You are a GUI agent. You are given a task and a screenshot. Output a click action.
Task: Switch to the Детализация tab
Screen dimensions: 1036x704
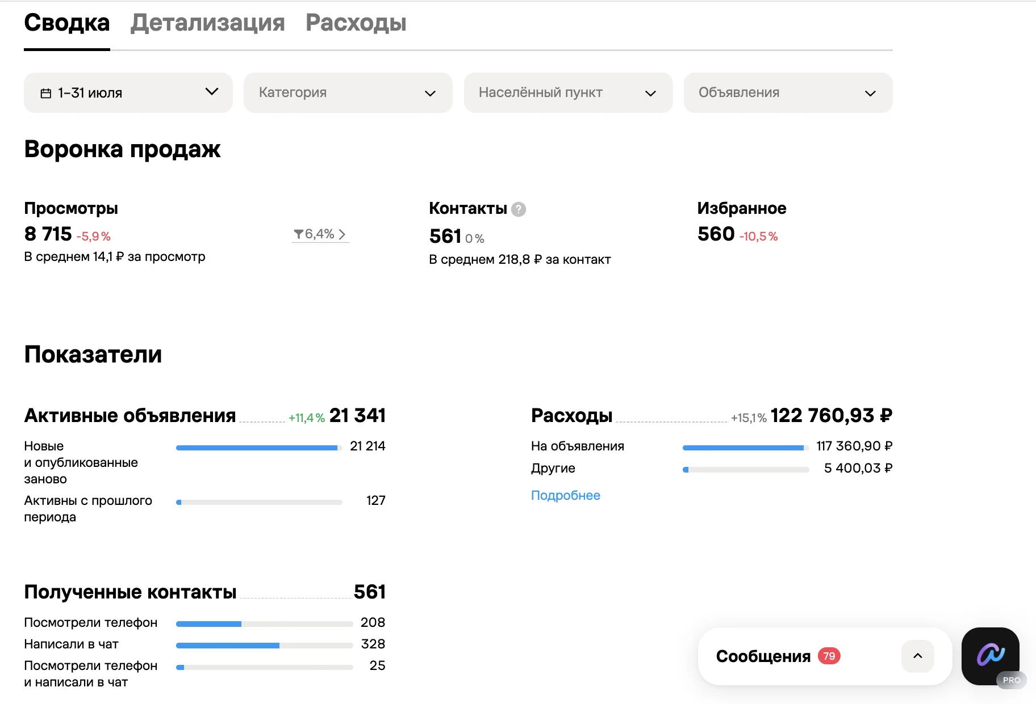click(207, 23)
